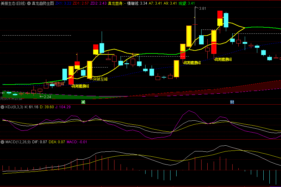
Task: Click the 情绪线: 3.34 value
Action: click(137, 3)
